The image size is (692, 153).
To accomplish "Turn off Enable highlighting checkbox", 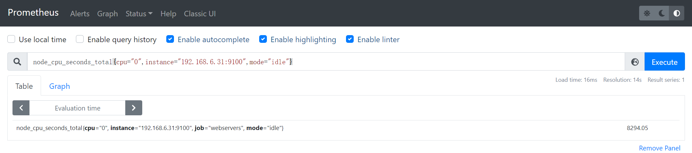I will (263, 39).
